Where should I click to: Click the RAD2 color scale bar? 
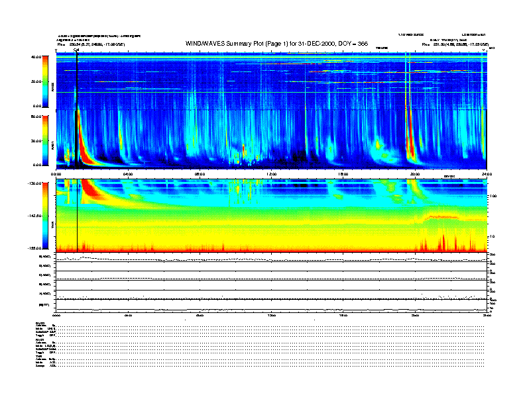[45, 81]
